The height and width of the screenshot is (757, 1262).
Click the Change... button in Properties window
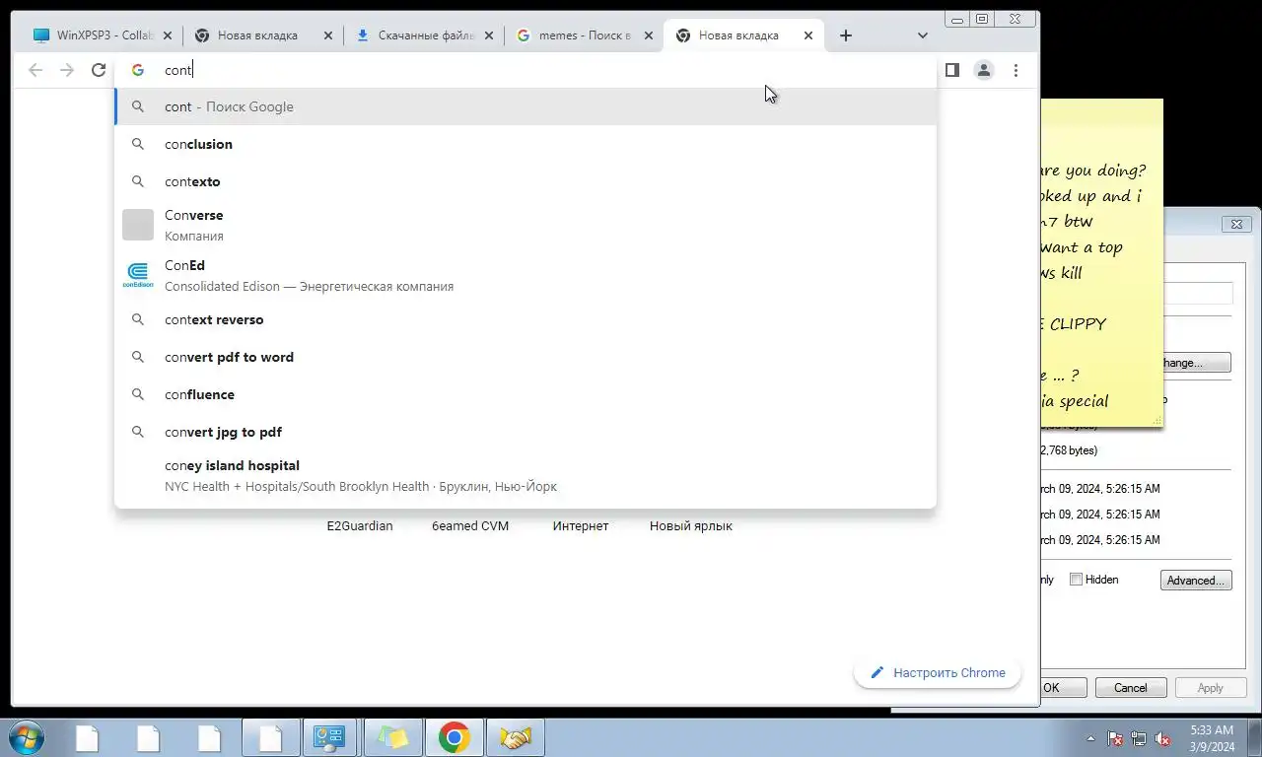click(x=1196, y=363)
